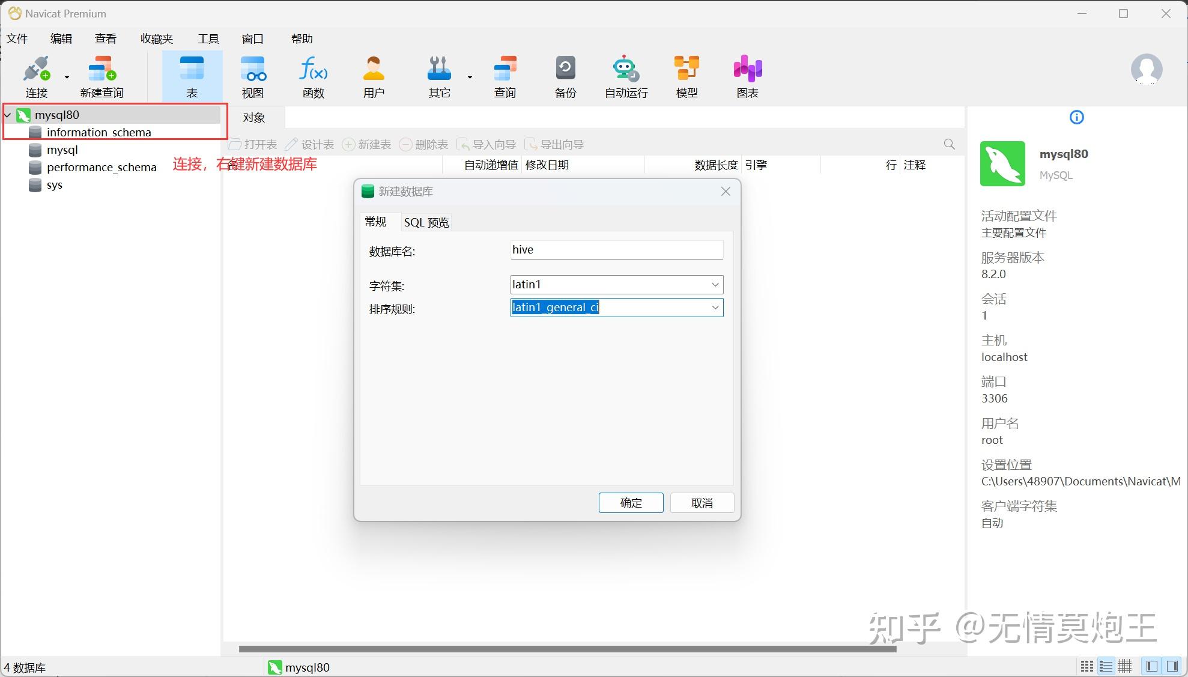
Task: Click the 备份 backup icon
Action: coord(565,75)
